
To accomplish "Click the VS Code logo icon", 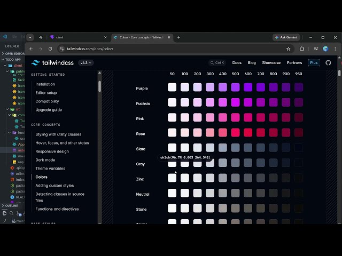I will click(5, 37).
